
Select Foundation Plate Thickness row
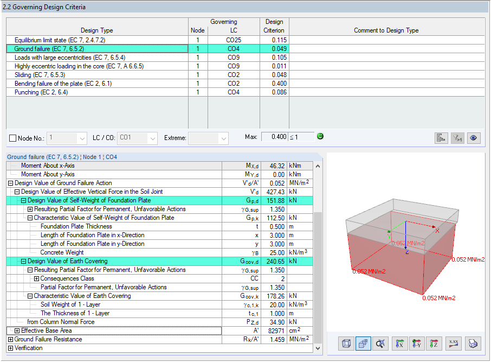(x=160, y=226)
